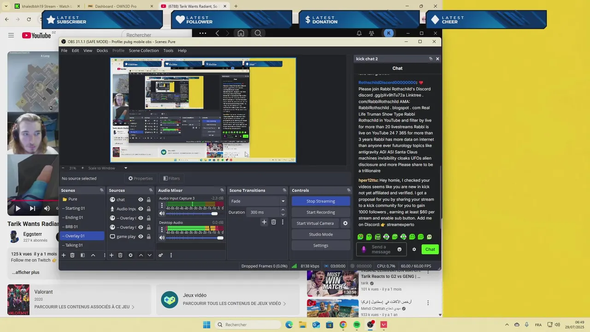Image resolution: width=590 pixels, height=332 pixels.
Task: Toggle visibility of chat source
Action: [x=141, y=200]
